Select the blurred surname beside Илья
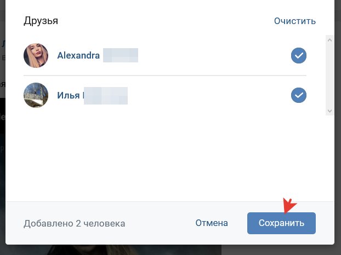The height and width of the screenshot is (255, 341). 106,96
